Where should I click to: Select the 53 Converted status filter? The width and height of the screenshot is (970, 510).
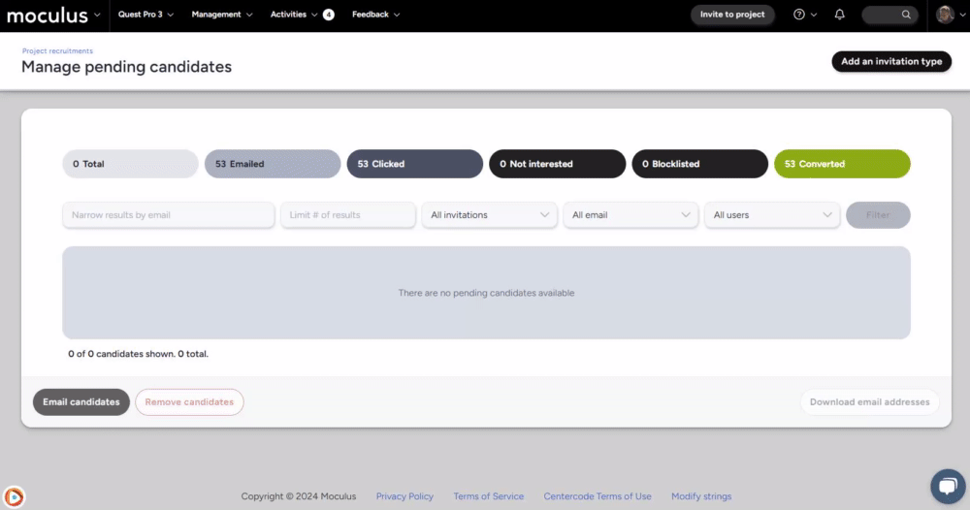[842, 164]
